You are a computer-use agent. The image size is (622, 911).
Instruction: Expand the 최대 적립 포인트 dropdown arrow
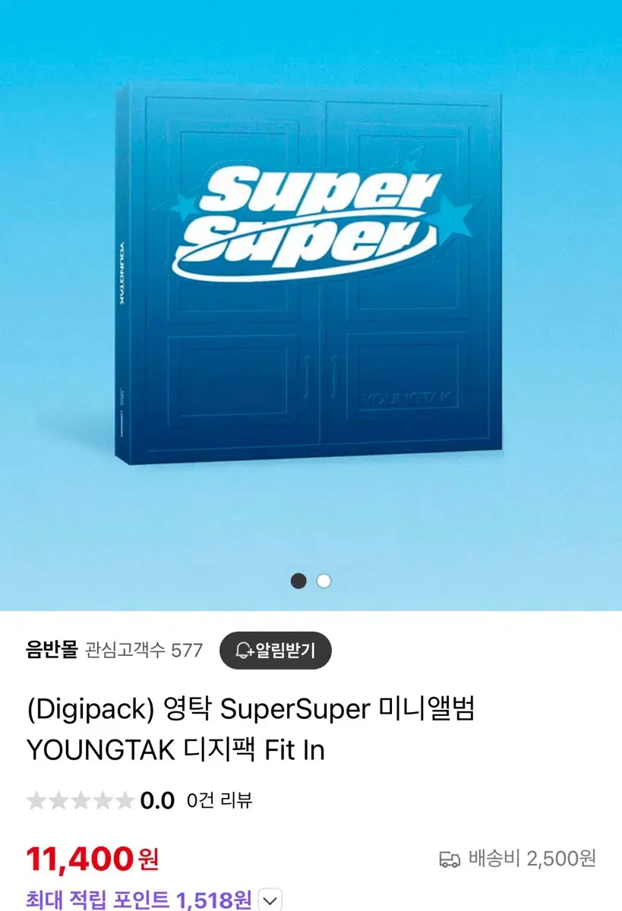coord(270,900)
